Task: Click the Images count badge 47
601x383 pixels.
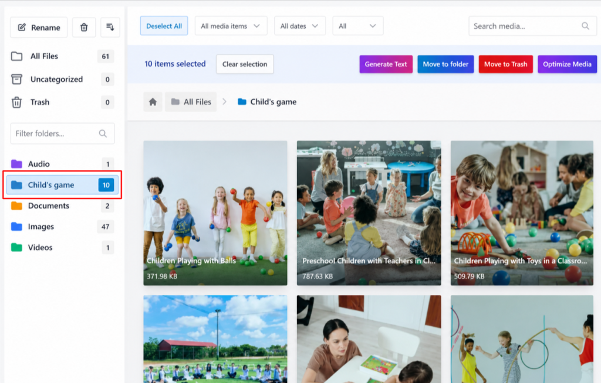Action: click(x=106, y=227)
